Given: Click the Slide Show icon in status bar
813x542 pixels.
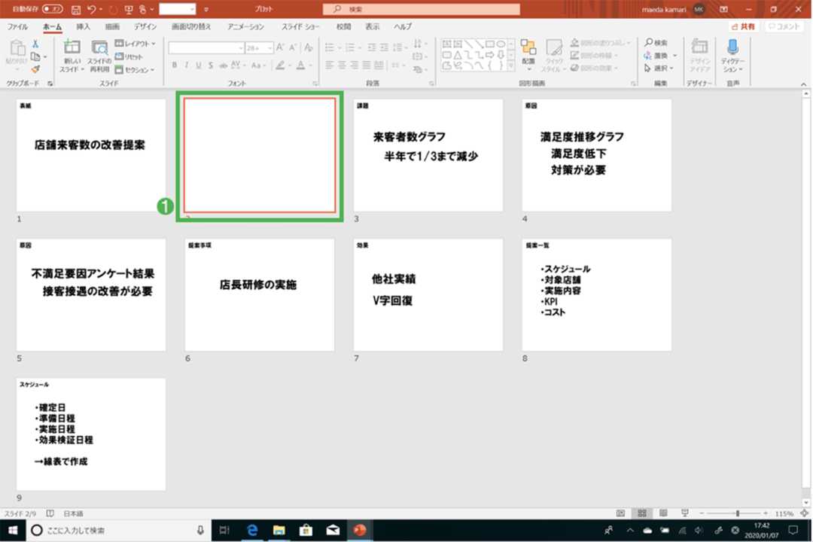Looking at the screenshot, I should tap(685, 513).
